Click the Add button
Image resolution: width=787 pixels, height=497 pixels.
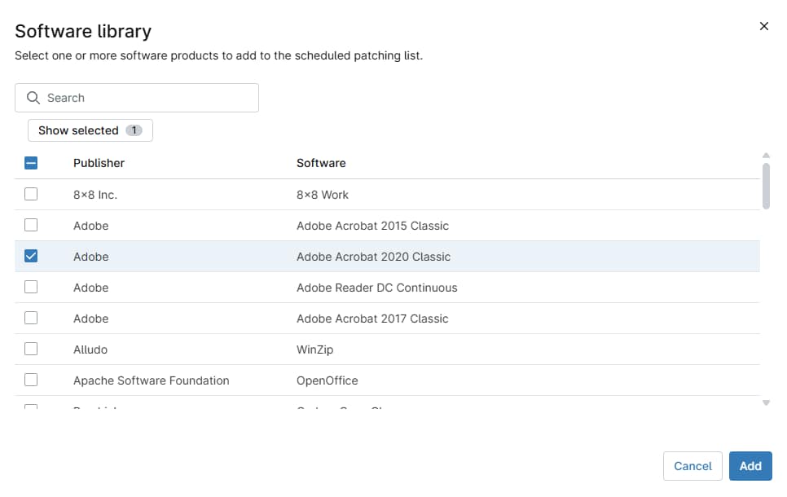750,466
